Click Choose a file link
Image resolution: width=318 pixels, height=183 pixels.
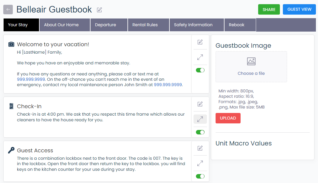(x=251, y=73)
